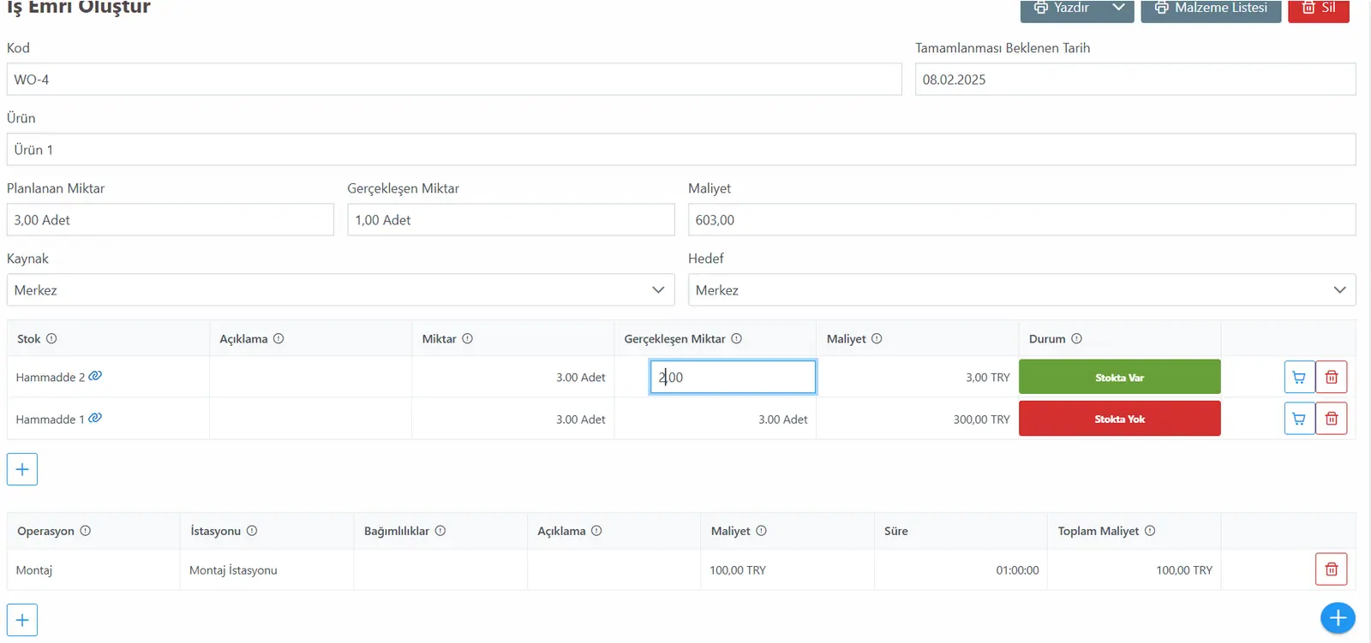Click the Gerçekleşen Miktar input for Hammadde 2
The height and width of the screenshot is (643, 1371).
[x=733, y=377]
